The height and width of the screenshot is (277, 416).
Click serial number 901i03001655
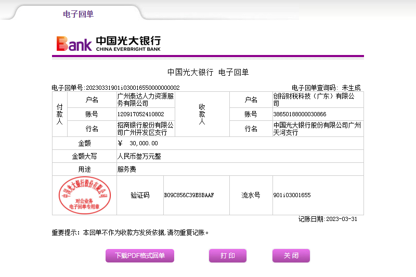[x=292, y=195]
